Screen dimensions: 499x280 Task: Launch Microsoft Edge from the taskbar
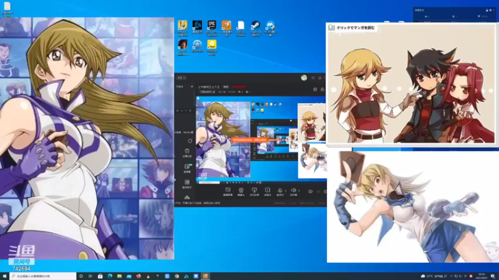(110, 276)
